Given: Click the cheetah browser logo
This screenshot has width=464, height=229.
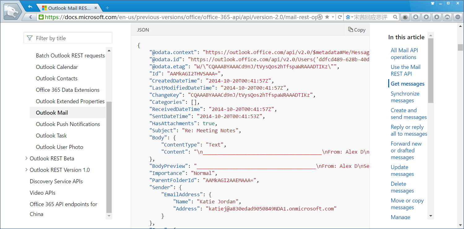Looking at the screenshot, I should coord(12,11).
